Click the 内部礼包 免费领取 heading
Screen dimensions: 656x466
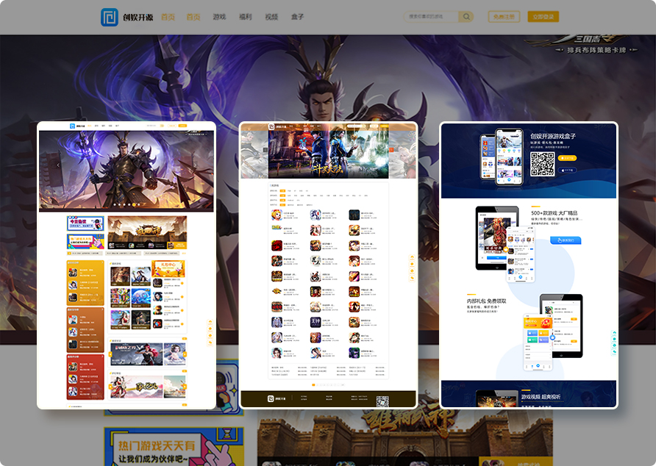coord(487,301)
